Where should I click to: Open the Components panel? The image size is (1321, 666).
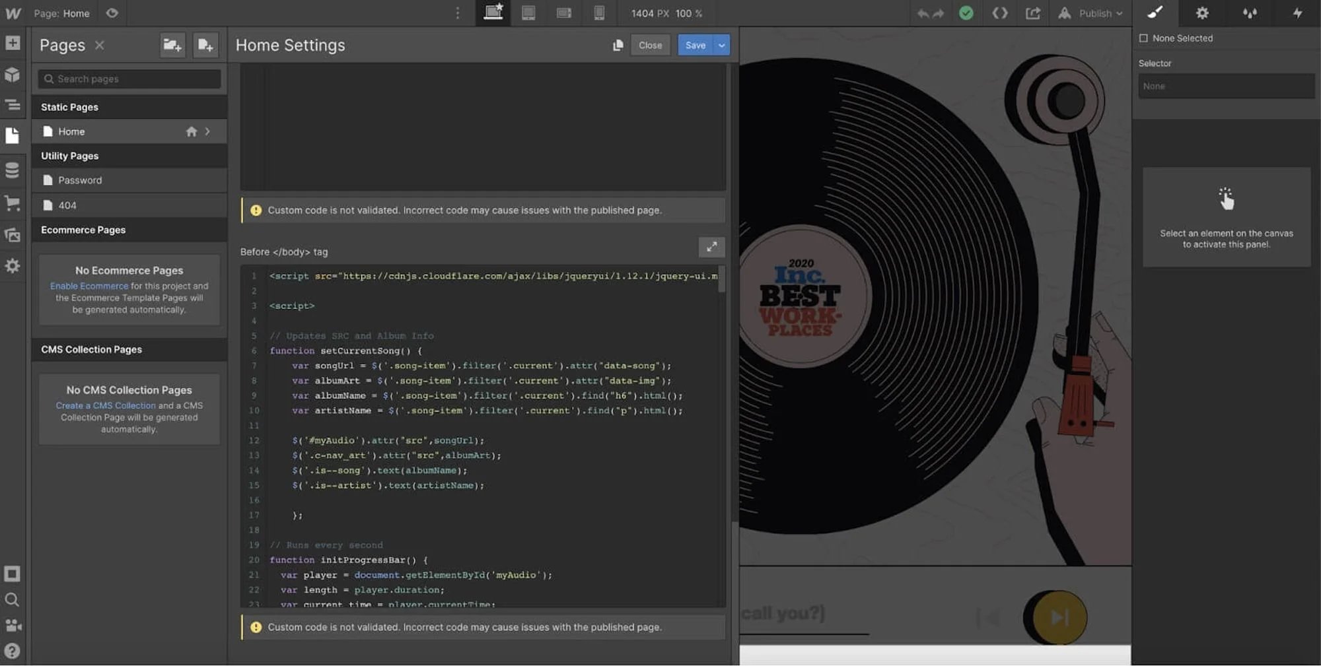tap(13, 75)
